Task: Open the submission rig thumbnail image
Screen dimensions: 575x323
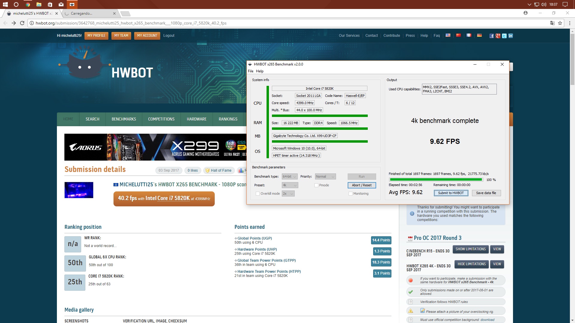Action: click(x=79, y=190)
